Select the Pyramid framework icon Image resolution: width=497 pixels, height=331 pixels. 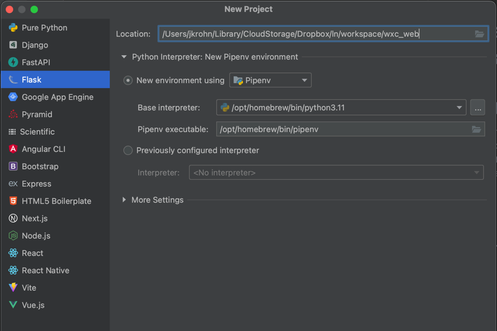click(13, 115)
